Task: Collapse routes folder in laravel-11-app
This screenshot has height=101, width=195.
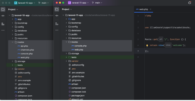Action: [66, 42]
